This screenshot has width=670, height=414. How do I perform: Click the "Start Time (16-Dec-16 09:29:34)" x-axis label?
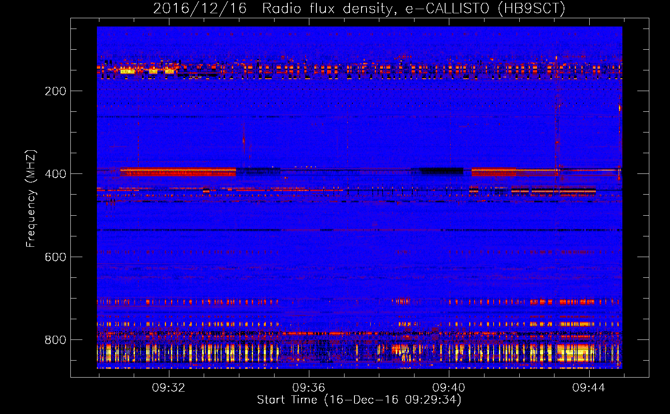[x=359, y=400]
